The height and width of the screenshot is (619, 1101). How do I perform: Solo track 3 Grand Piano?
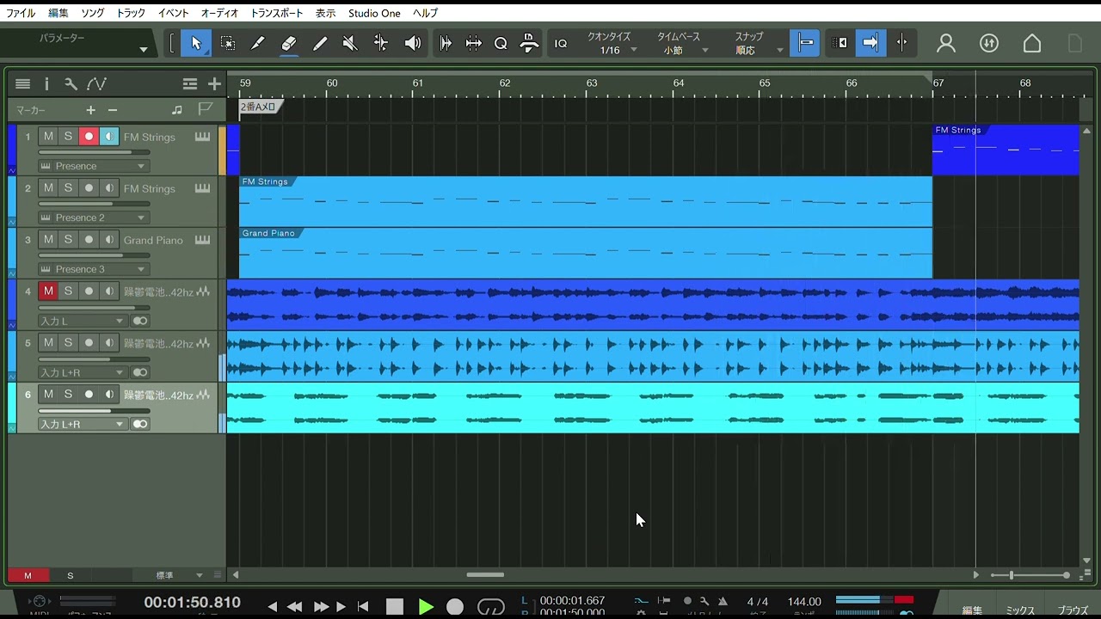click(x=68, y=240)
